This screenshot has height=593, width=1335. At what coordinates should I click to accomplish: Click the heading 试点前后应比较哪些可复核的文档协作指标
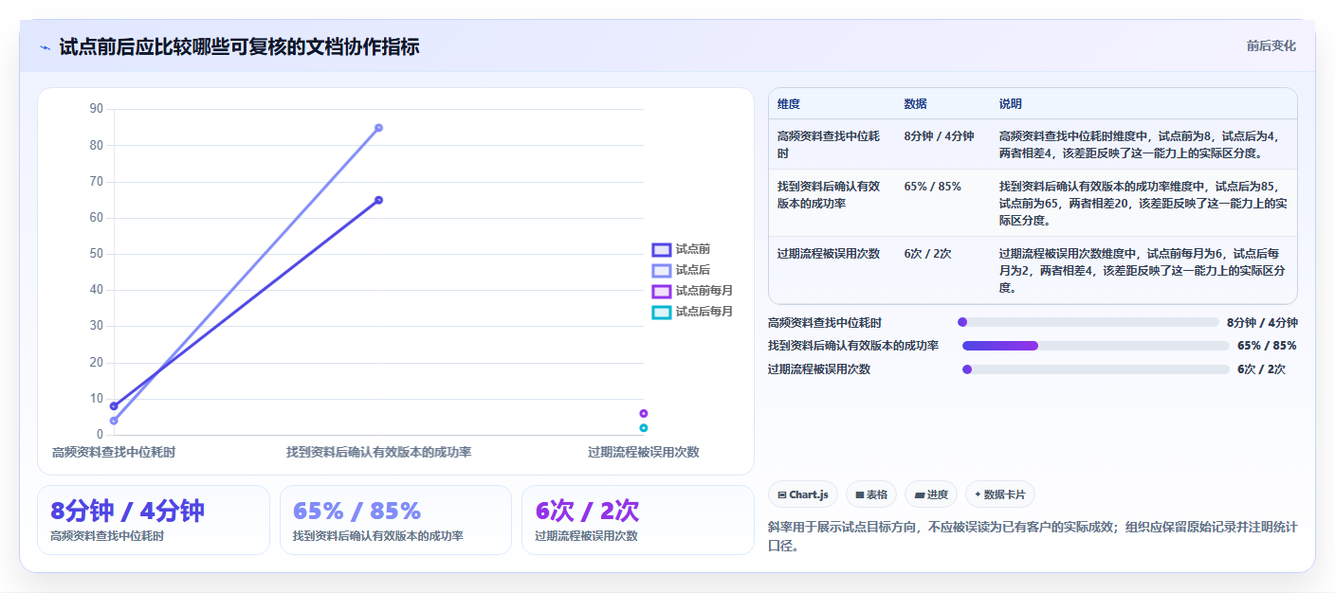pyautogui.click(x=239, y=46)
